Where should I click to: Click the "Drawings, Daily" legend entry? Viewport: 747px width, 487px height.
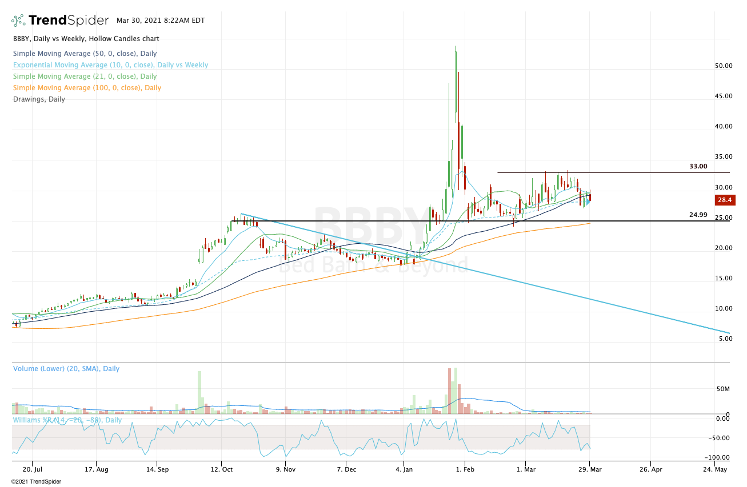pyautogui.click(x=39, y=99)
